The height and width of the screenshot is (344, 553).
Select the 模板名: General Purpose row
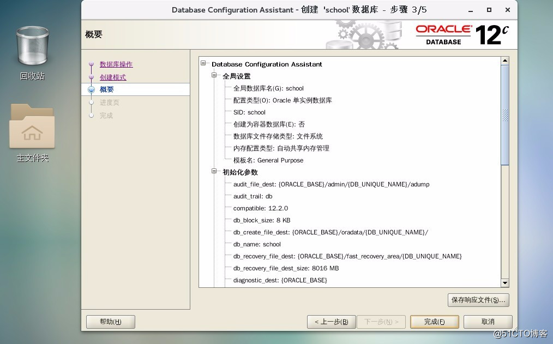(268, 160)
